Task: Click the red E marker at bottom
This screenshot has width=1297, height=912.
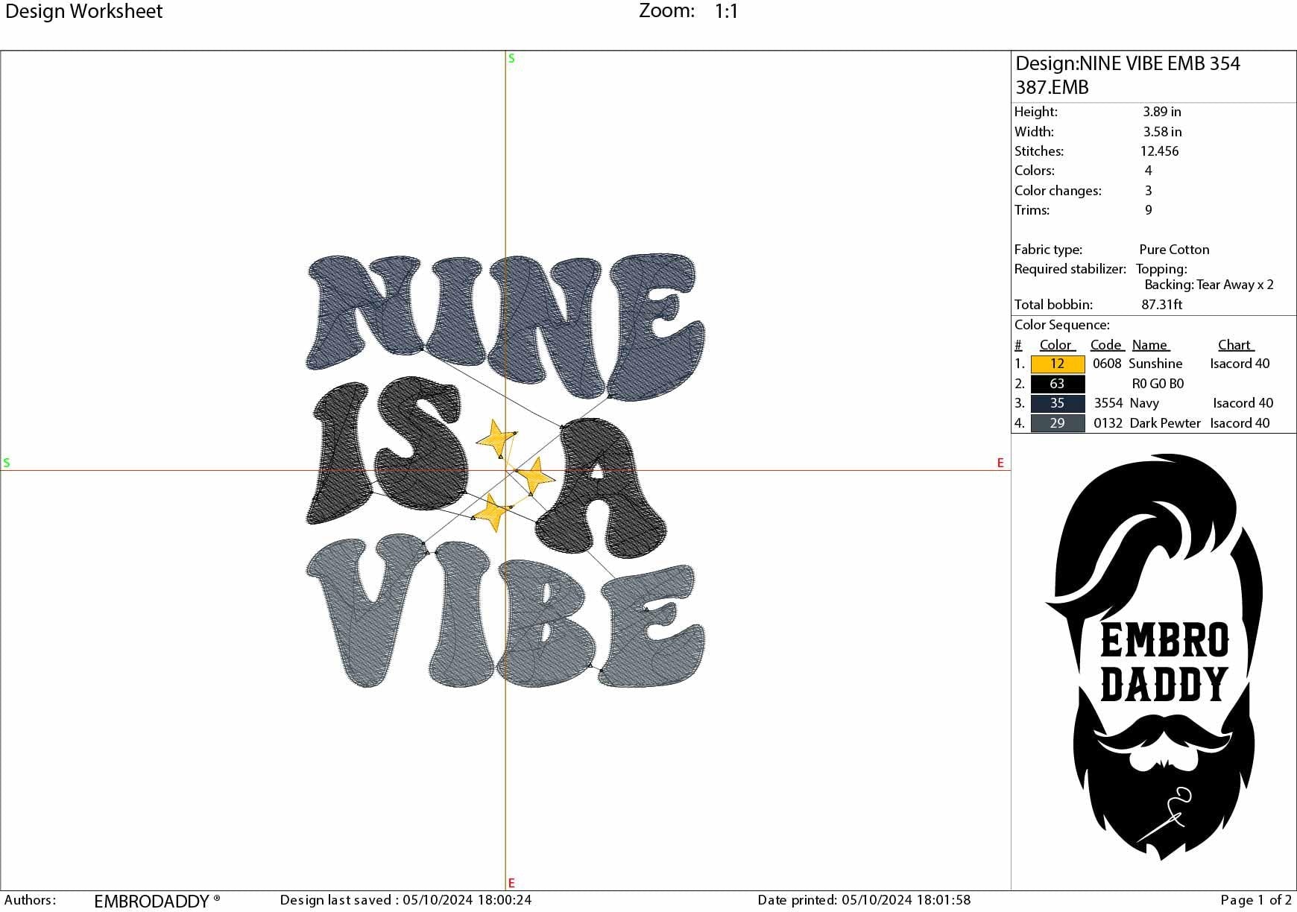Action: coord(511,883)
